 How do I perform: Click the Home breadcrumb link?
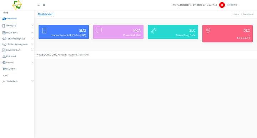coord(236,14)
